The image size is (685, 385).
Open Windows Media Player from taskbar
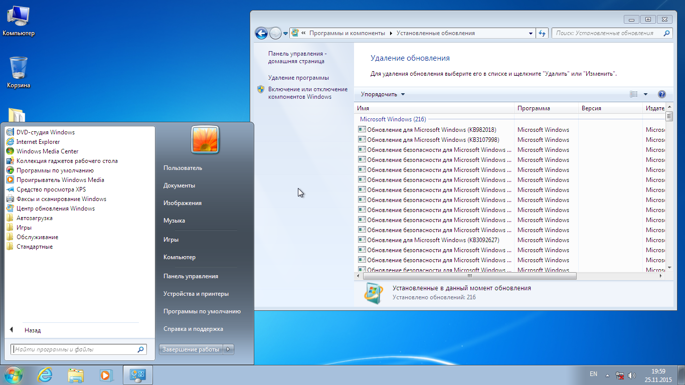pyautogui.click(x=106, y=375)
